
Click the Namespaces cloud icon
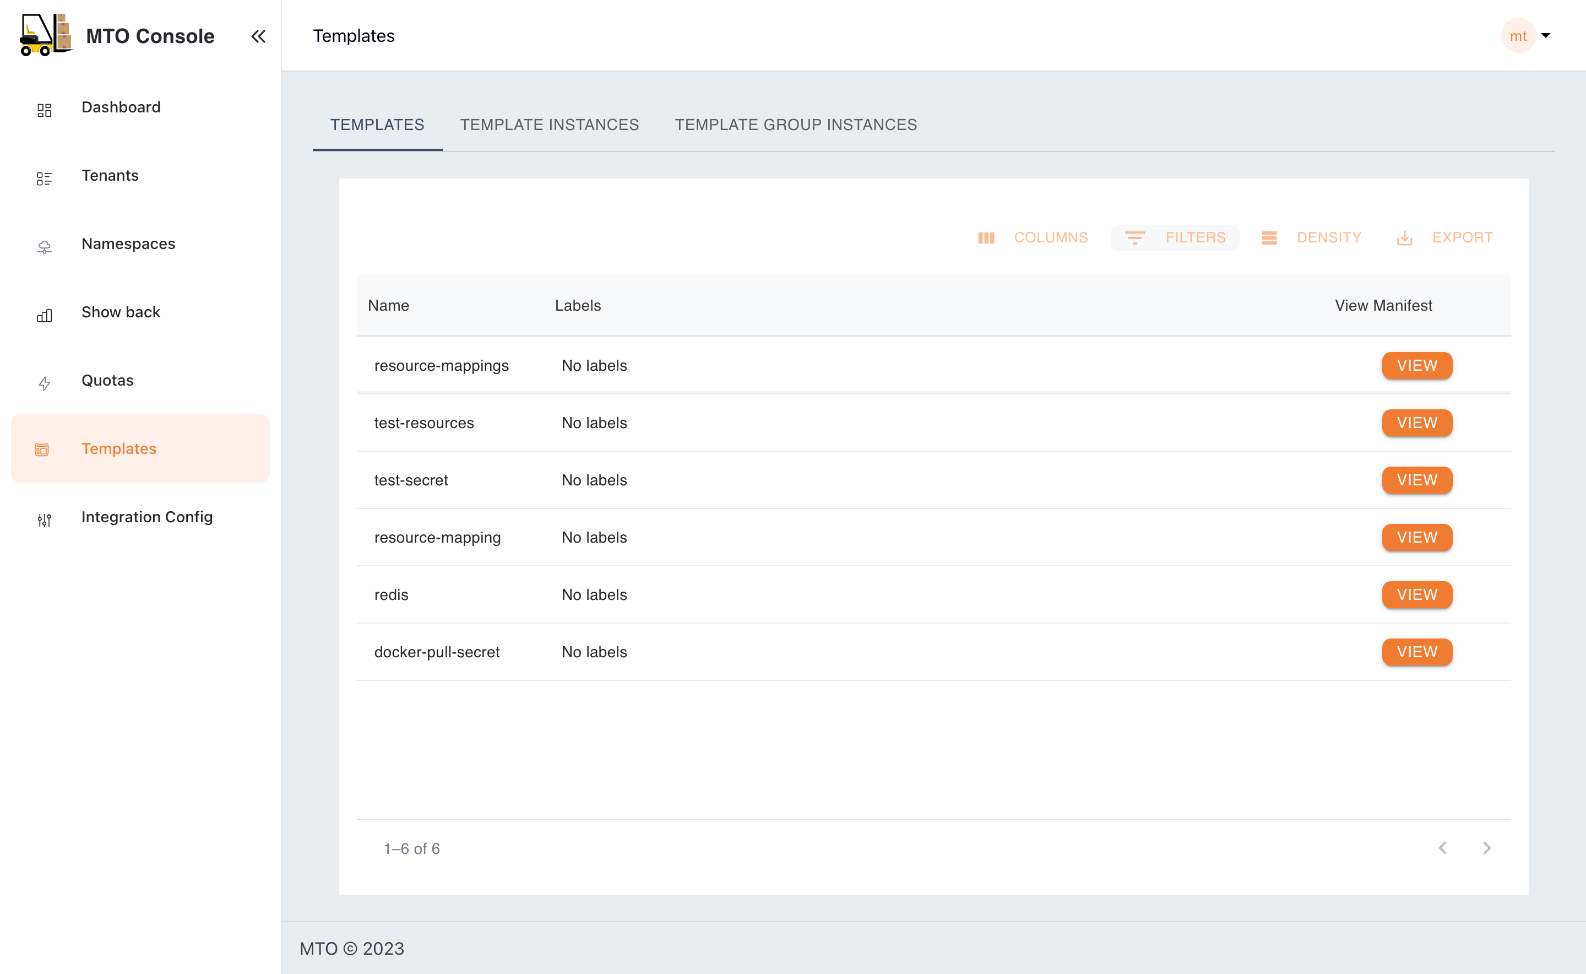coord(44,247)
